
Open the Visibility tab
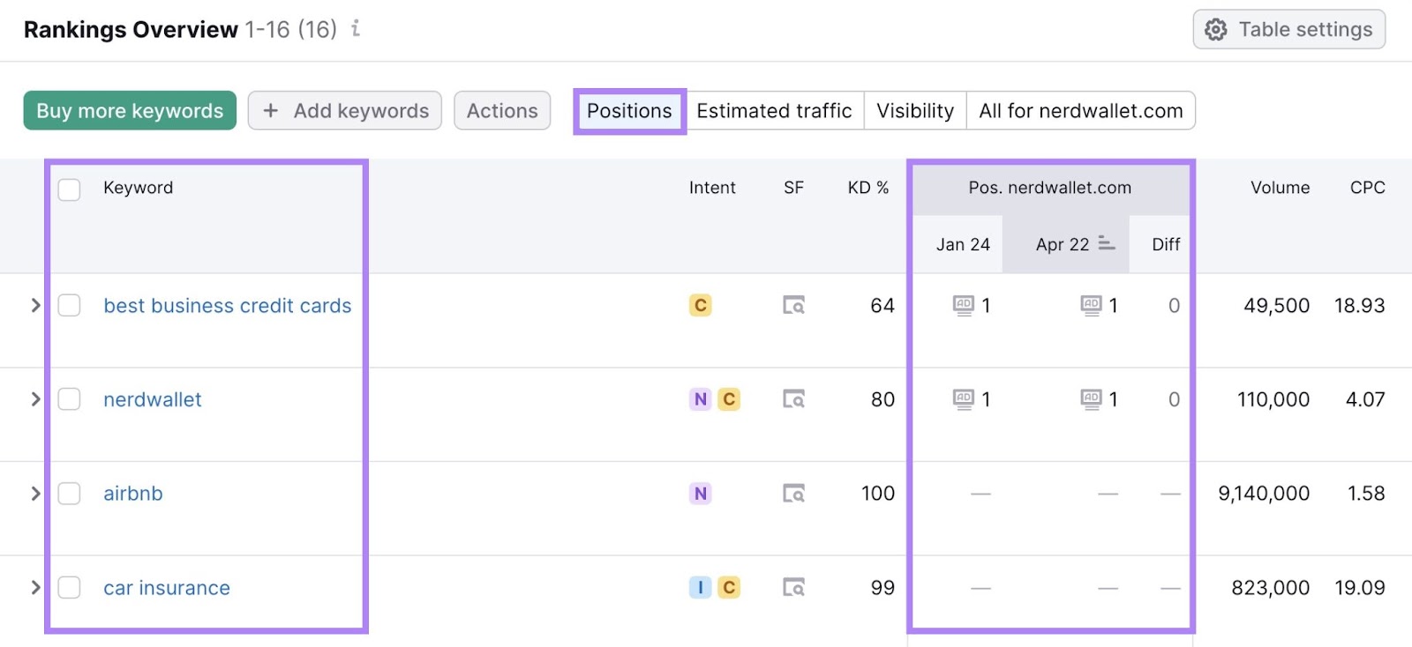pyautogui.click(x=914, y=111)
